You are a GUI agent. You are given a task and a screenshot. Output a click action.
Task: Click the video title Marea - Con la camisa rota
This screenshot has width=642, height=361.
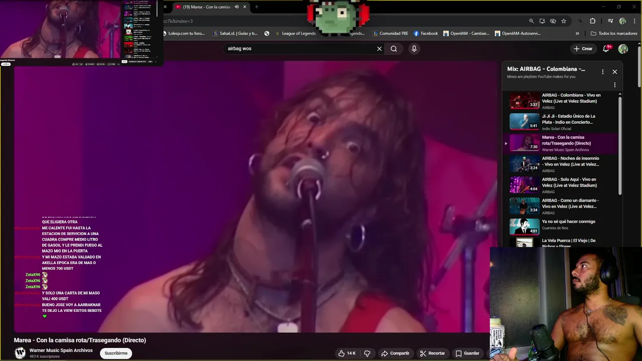click(x=80, y=340)
